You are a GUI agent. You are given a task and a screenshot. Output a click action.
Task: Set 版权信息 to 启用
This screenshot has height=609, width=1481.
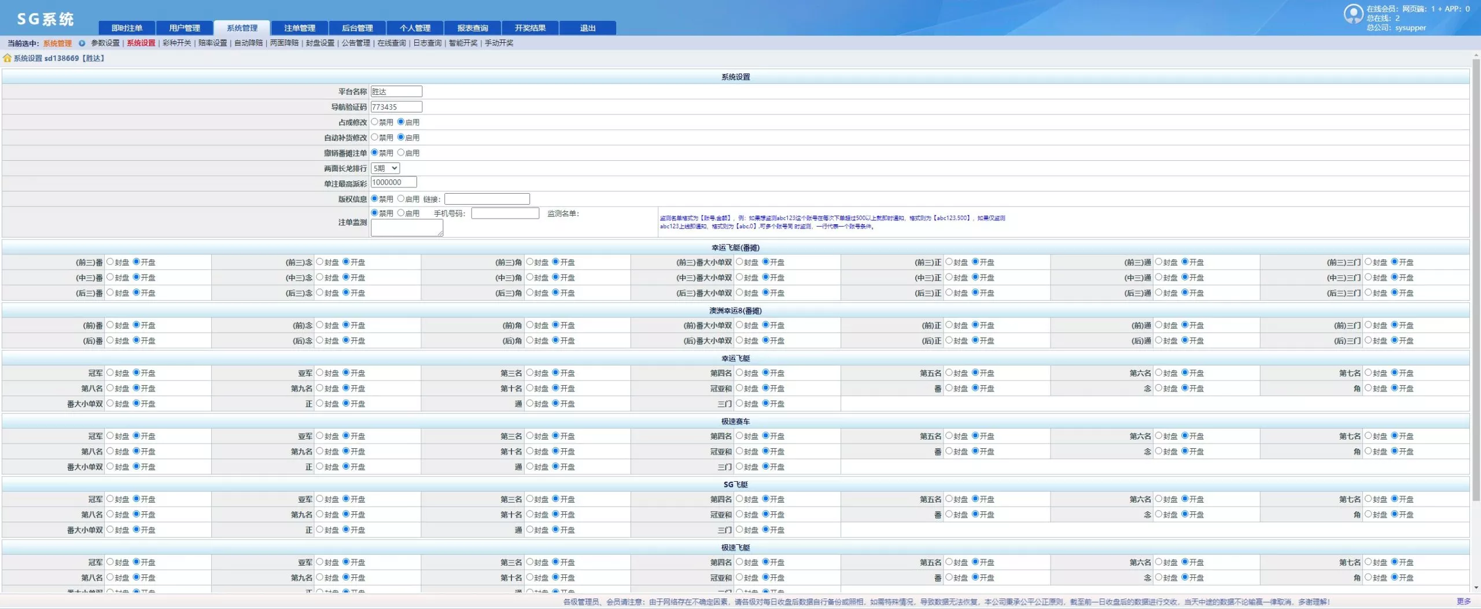[401, 198]
